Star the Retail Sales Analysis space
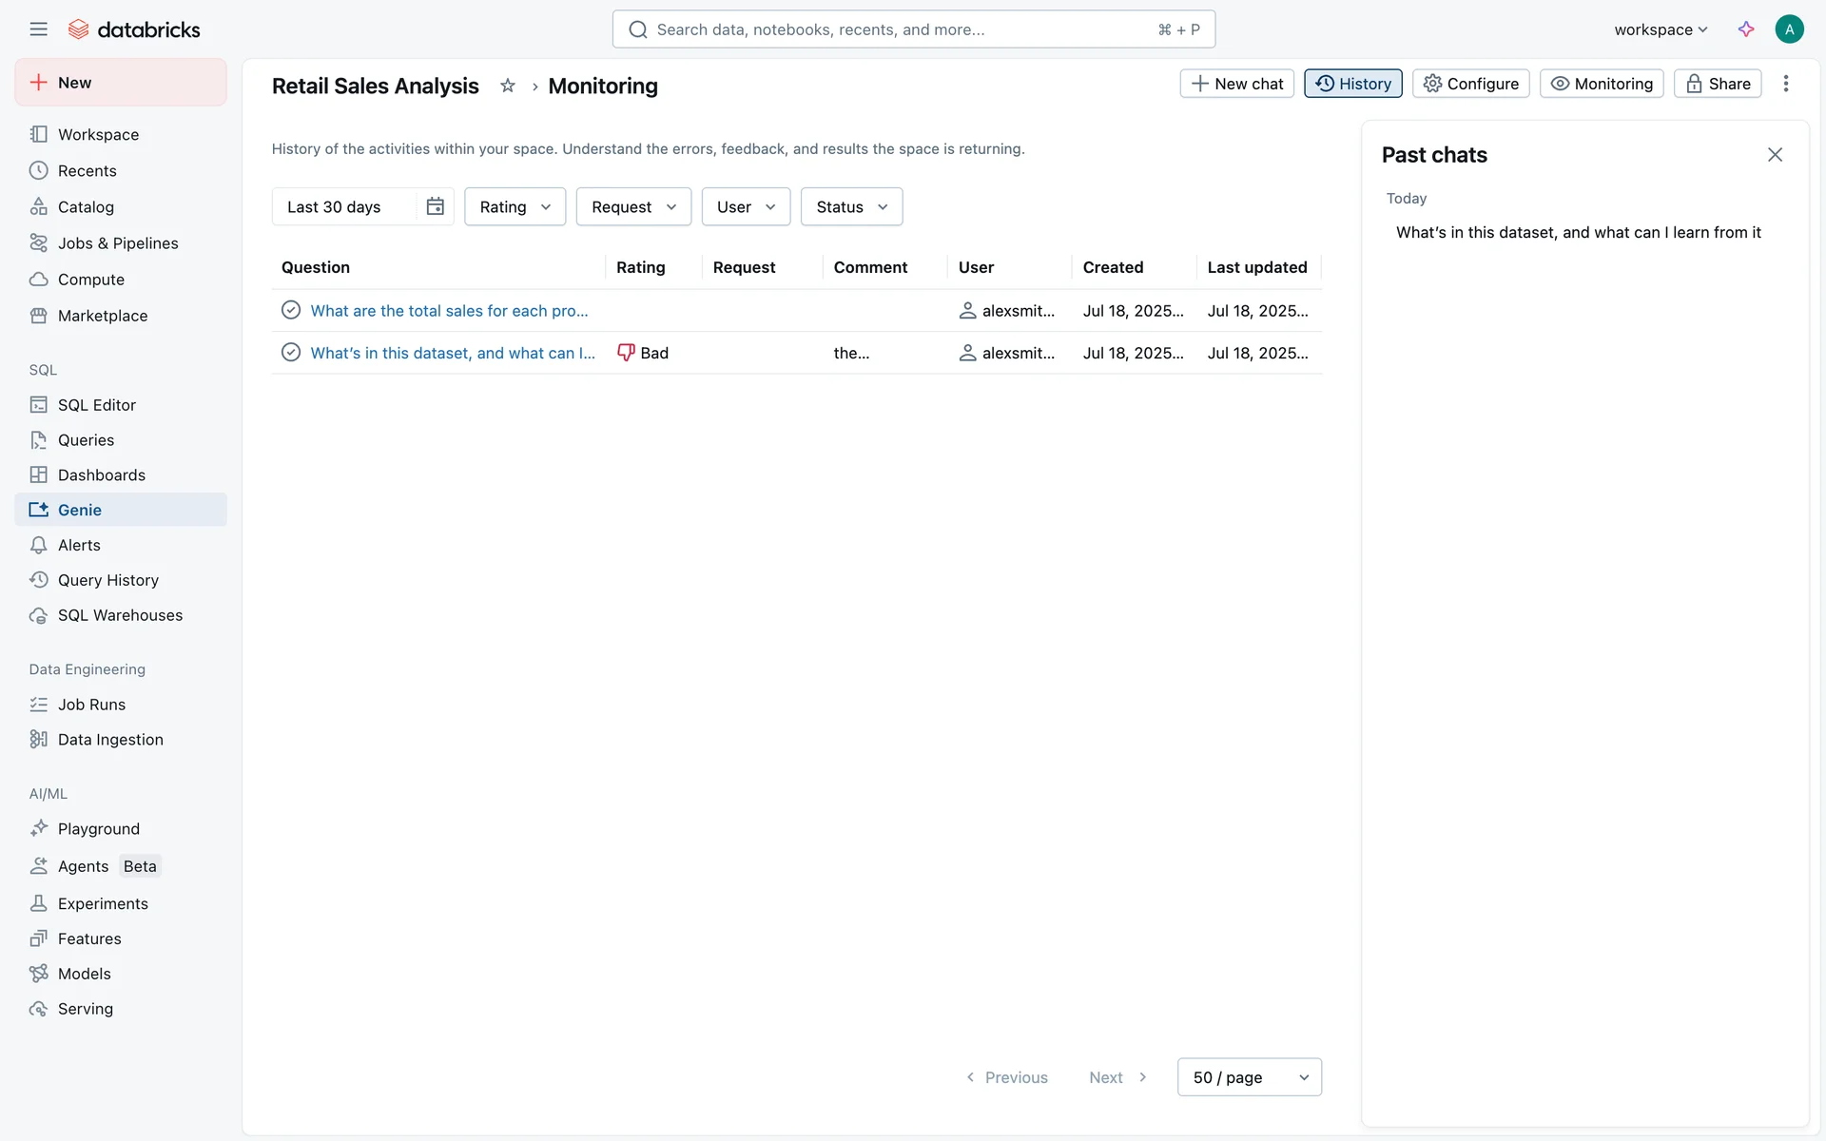 [508, 86]
